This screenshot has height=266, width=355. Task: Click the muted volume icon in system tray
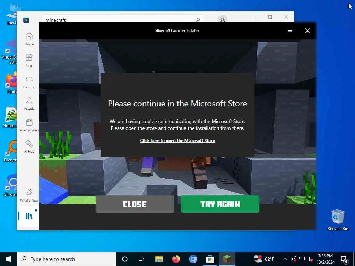coord(310,259)
